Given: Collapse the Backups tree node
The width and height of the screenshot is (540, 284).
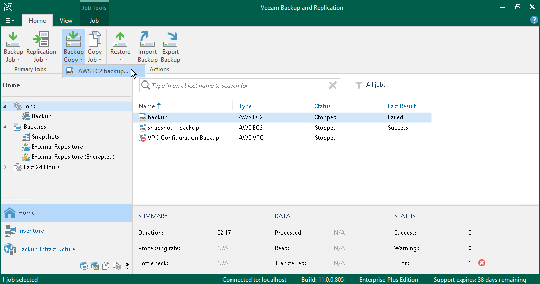Looking at the screenshot, I should pyautogui.click(x=5, y=127).
